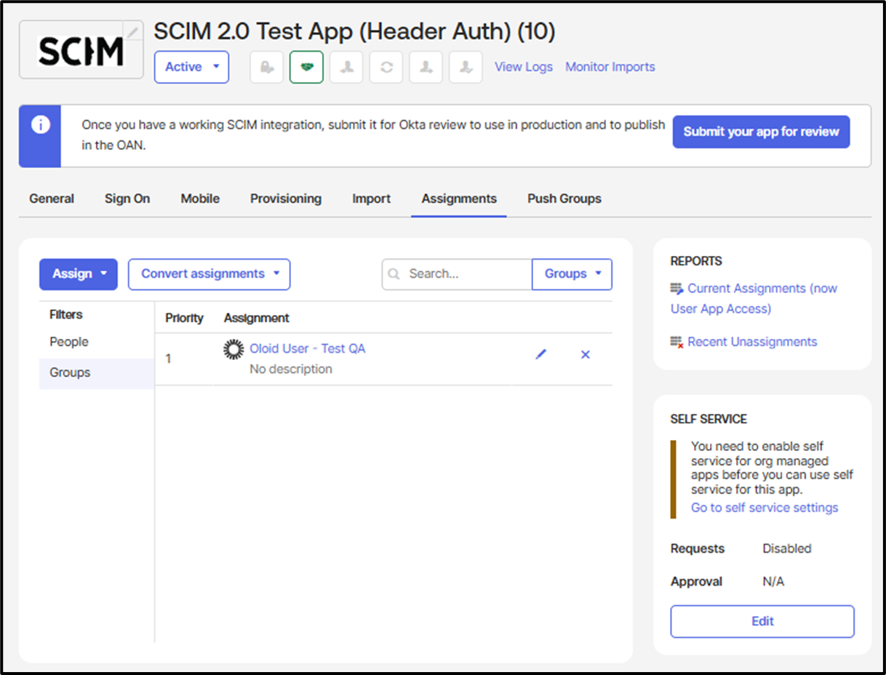886x675 pixels.
Task: Open the Groups search-type dropdown
Action: (572, 274)
